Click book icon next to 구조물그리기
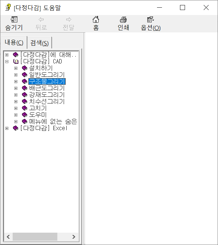Screen dimensions: 218x245 click(25, 81)
